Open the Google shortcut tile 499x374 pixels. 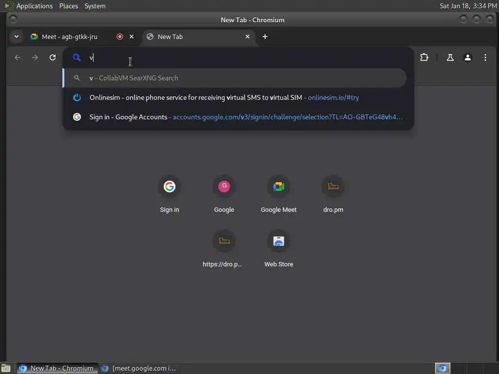(x=224, y=194)
